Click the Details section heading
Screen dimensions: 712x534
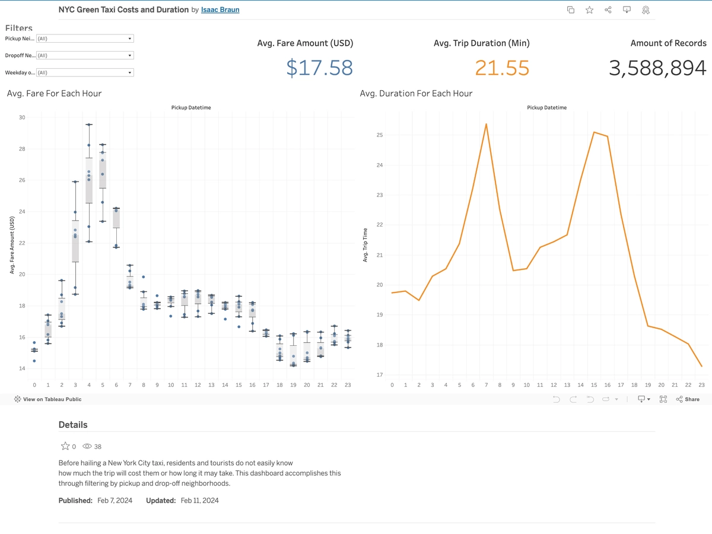click(73, 425)
